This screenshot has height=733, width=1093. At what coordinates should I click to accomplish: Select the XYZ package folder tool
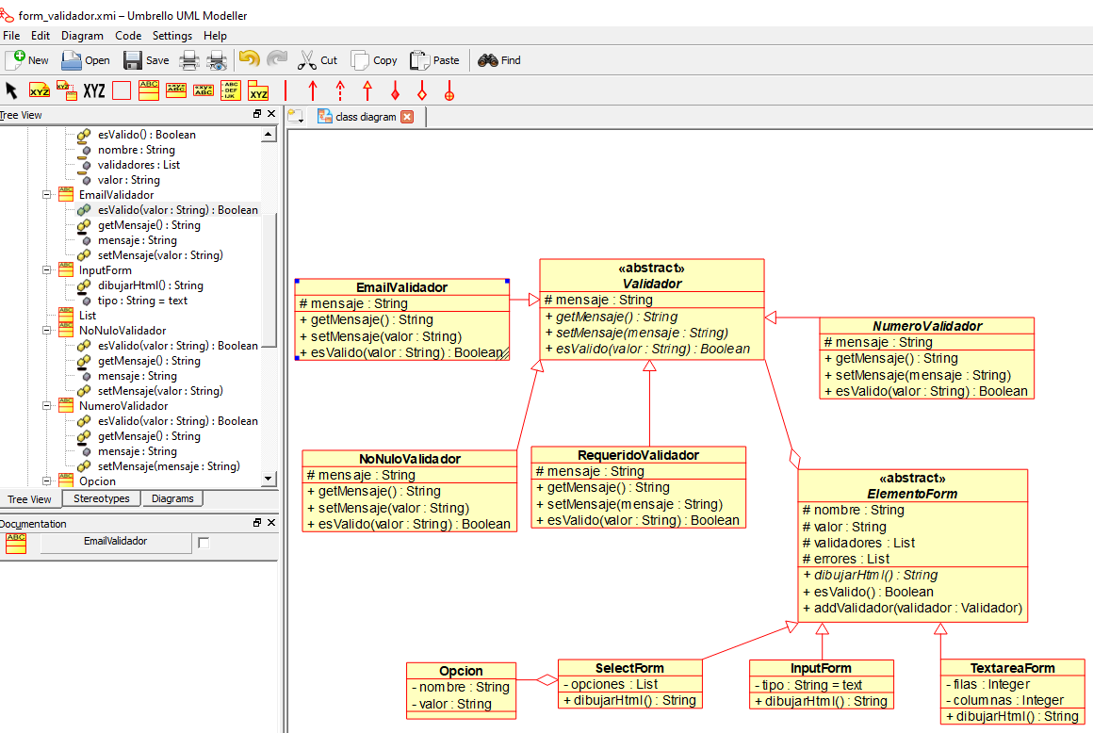(258, 91)
